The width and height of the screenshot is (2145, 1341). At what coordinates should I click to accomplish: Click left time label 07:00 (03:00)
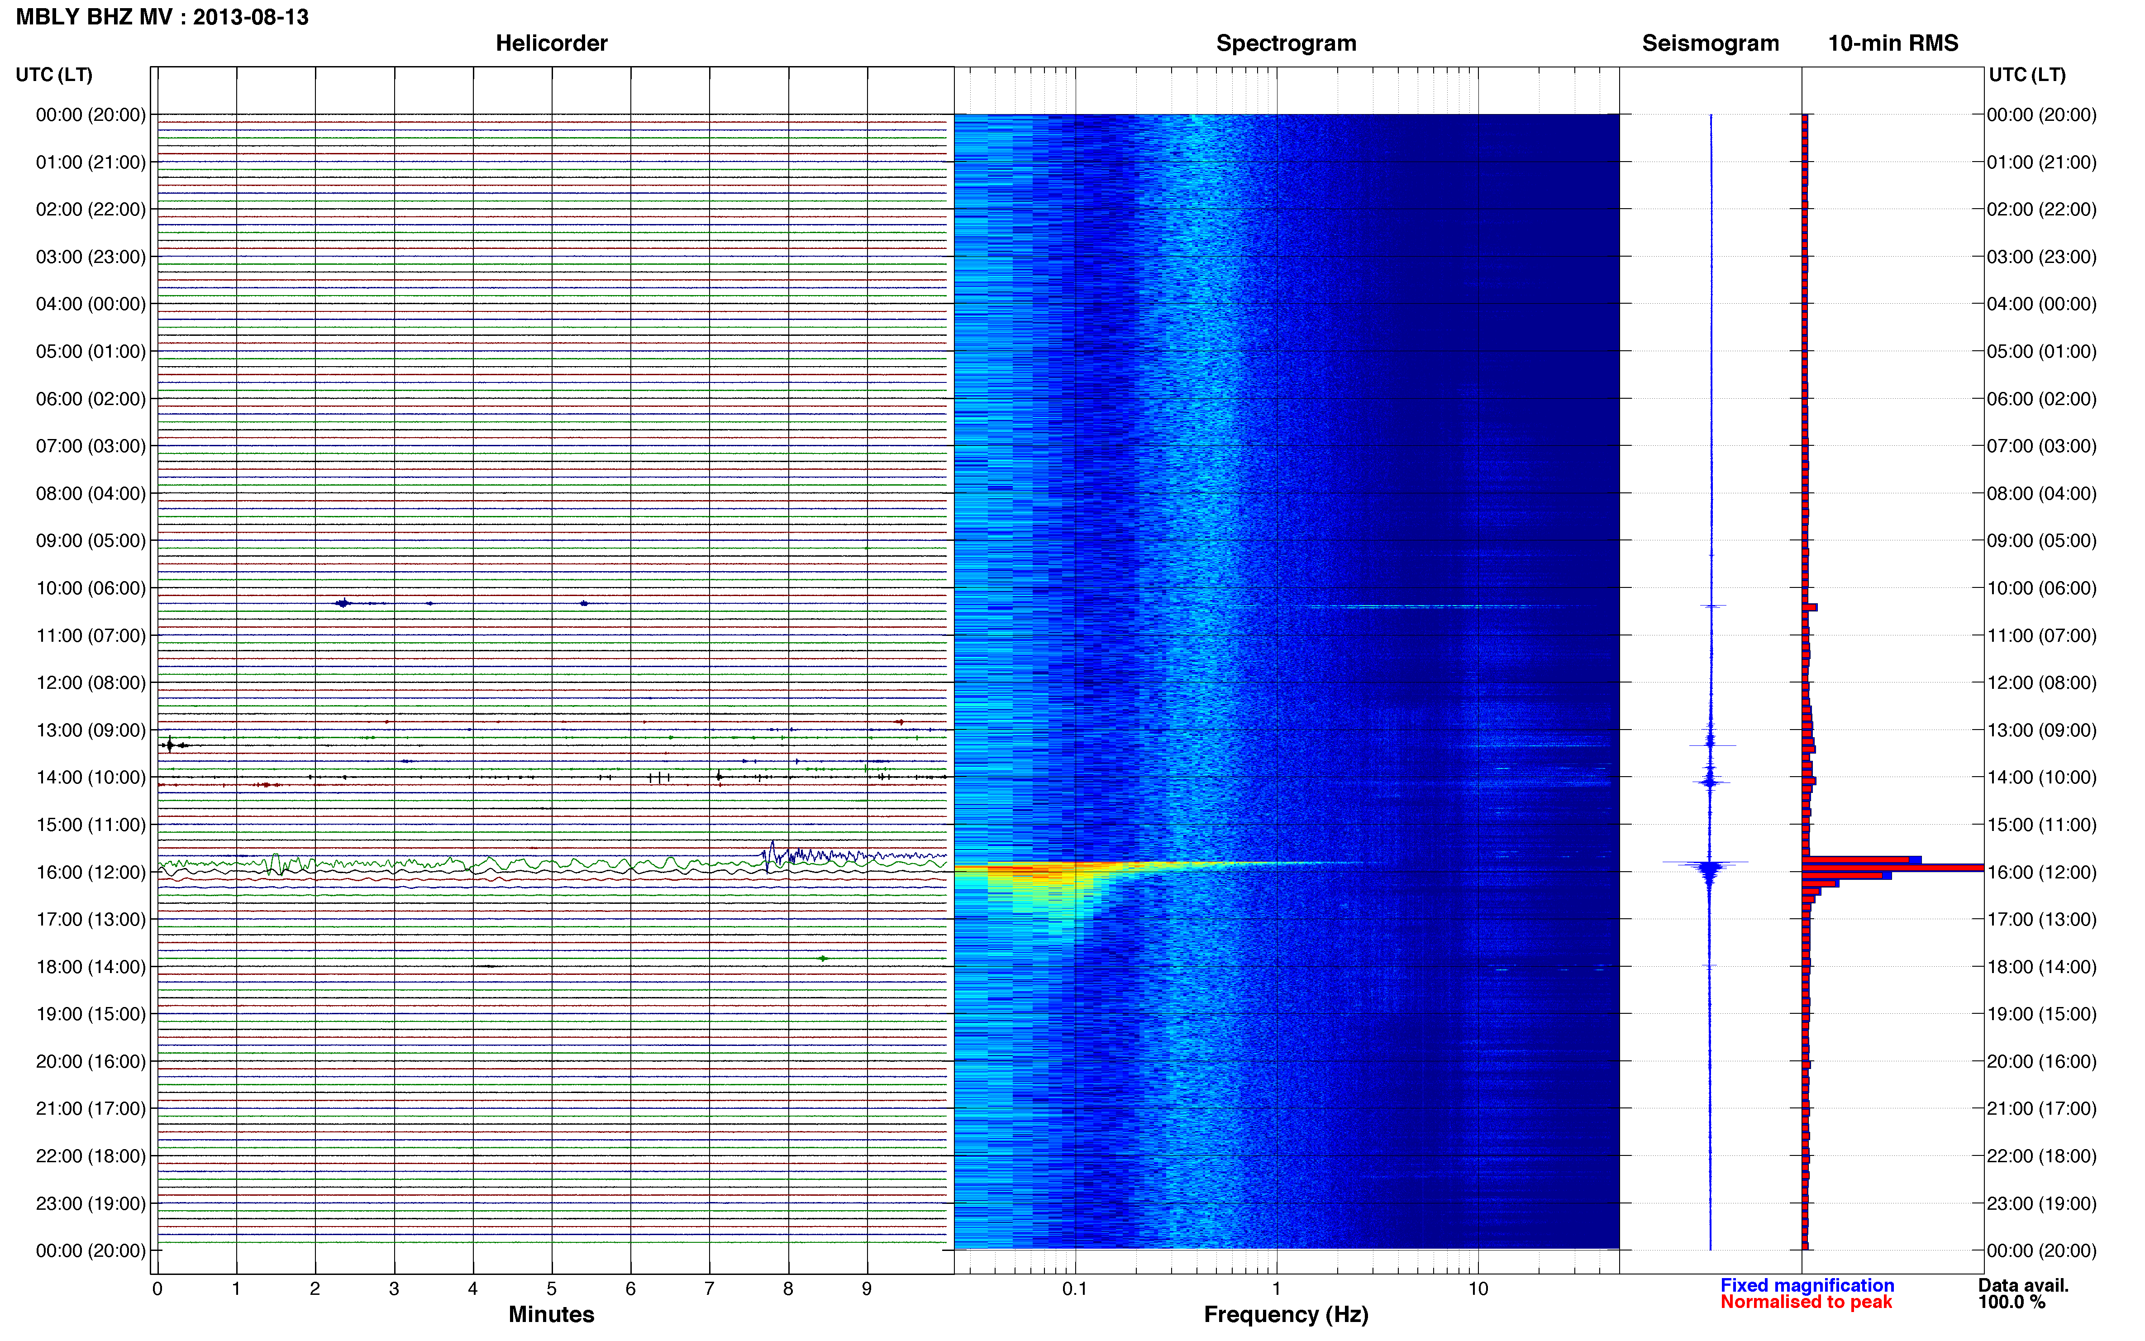91,446
